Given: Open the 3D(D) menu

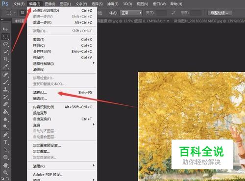Looking at the screenshot, I should tap(127, 4).
